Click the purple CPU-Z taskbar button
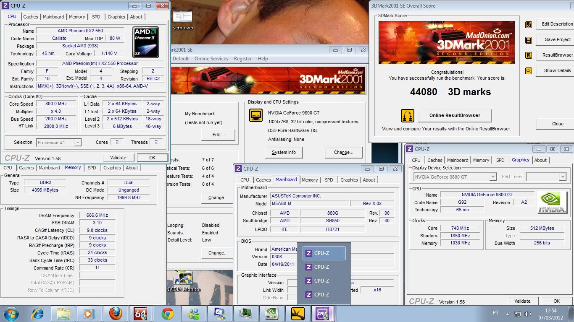 click(323, 314)
